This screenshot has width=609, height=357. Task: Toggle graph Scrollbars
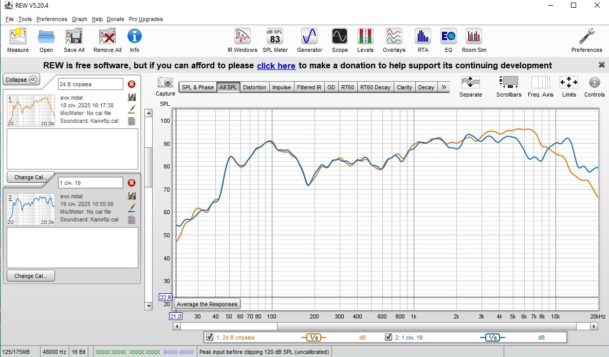click(509, 86)
